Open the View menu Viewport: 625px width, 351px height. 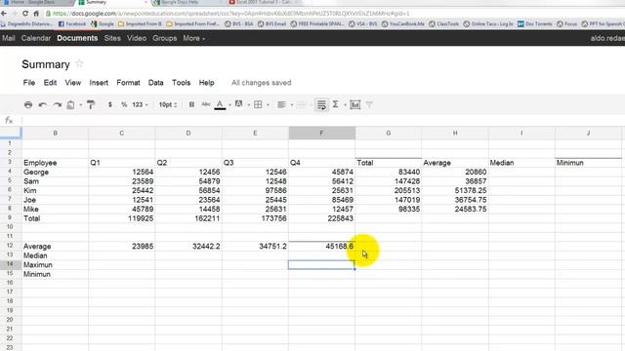[x=73, y=82]
